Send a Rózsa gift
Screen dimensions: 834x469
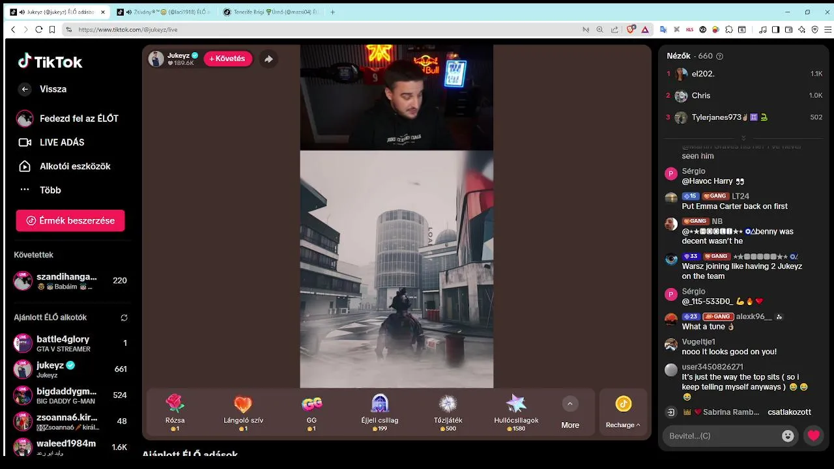(175, 412)
